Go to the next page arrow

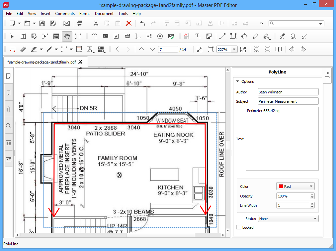pyautogui.click(x=152, y=49)
